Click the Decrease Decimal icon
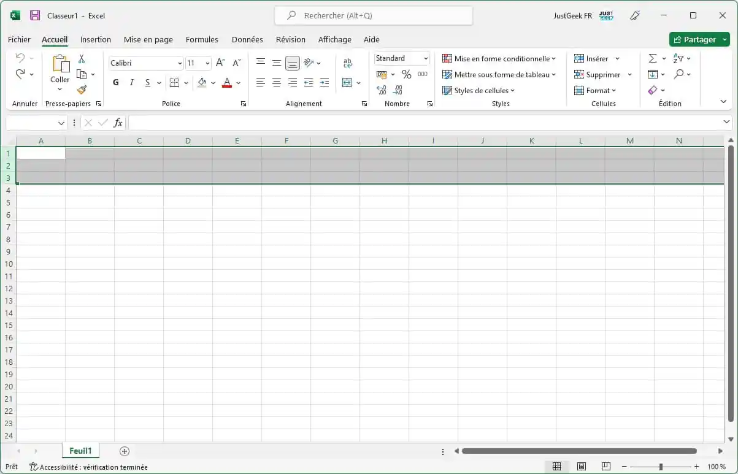This screenshot has width=738, height=474. coord(398,90)
